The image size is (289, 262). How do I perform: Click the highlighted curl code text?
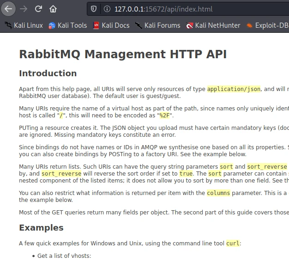(x=233, y=244)
